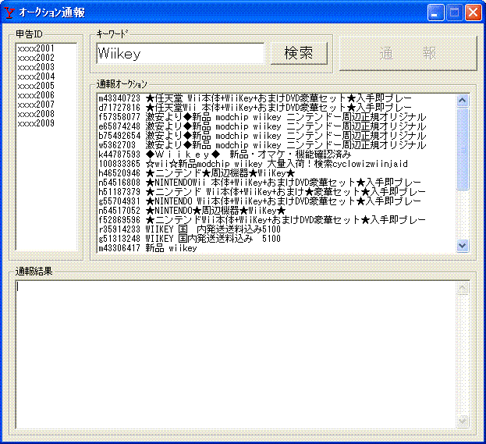Screen dimensions: 486x444
Task: Select auction row d71727816
Action: [x=276, y=108]
